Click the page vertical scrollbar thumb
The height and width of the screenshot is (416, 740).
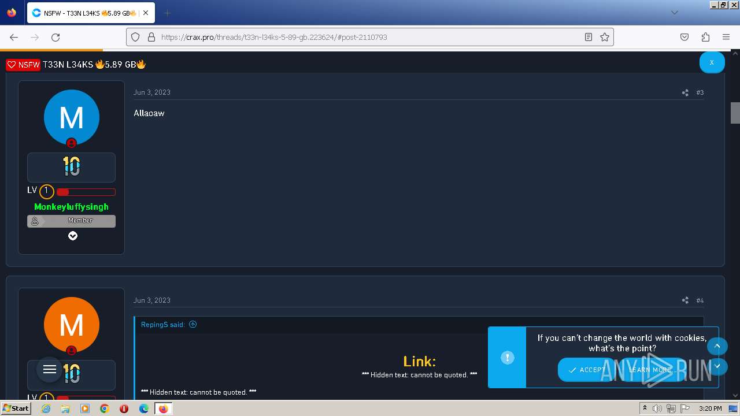(735, 113)
